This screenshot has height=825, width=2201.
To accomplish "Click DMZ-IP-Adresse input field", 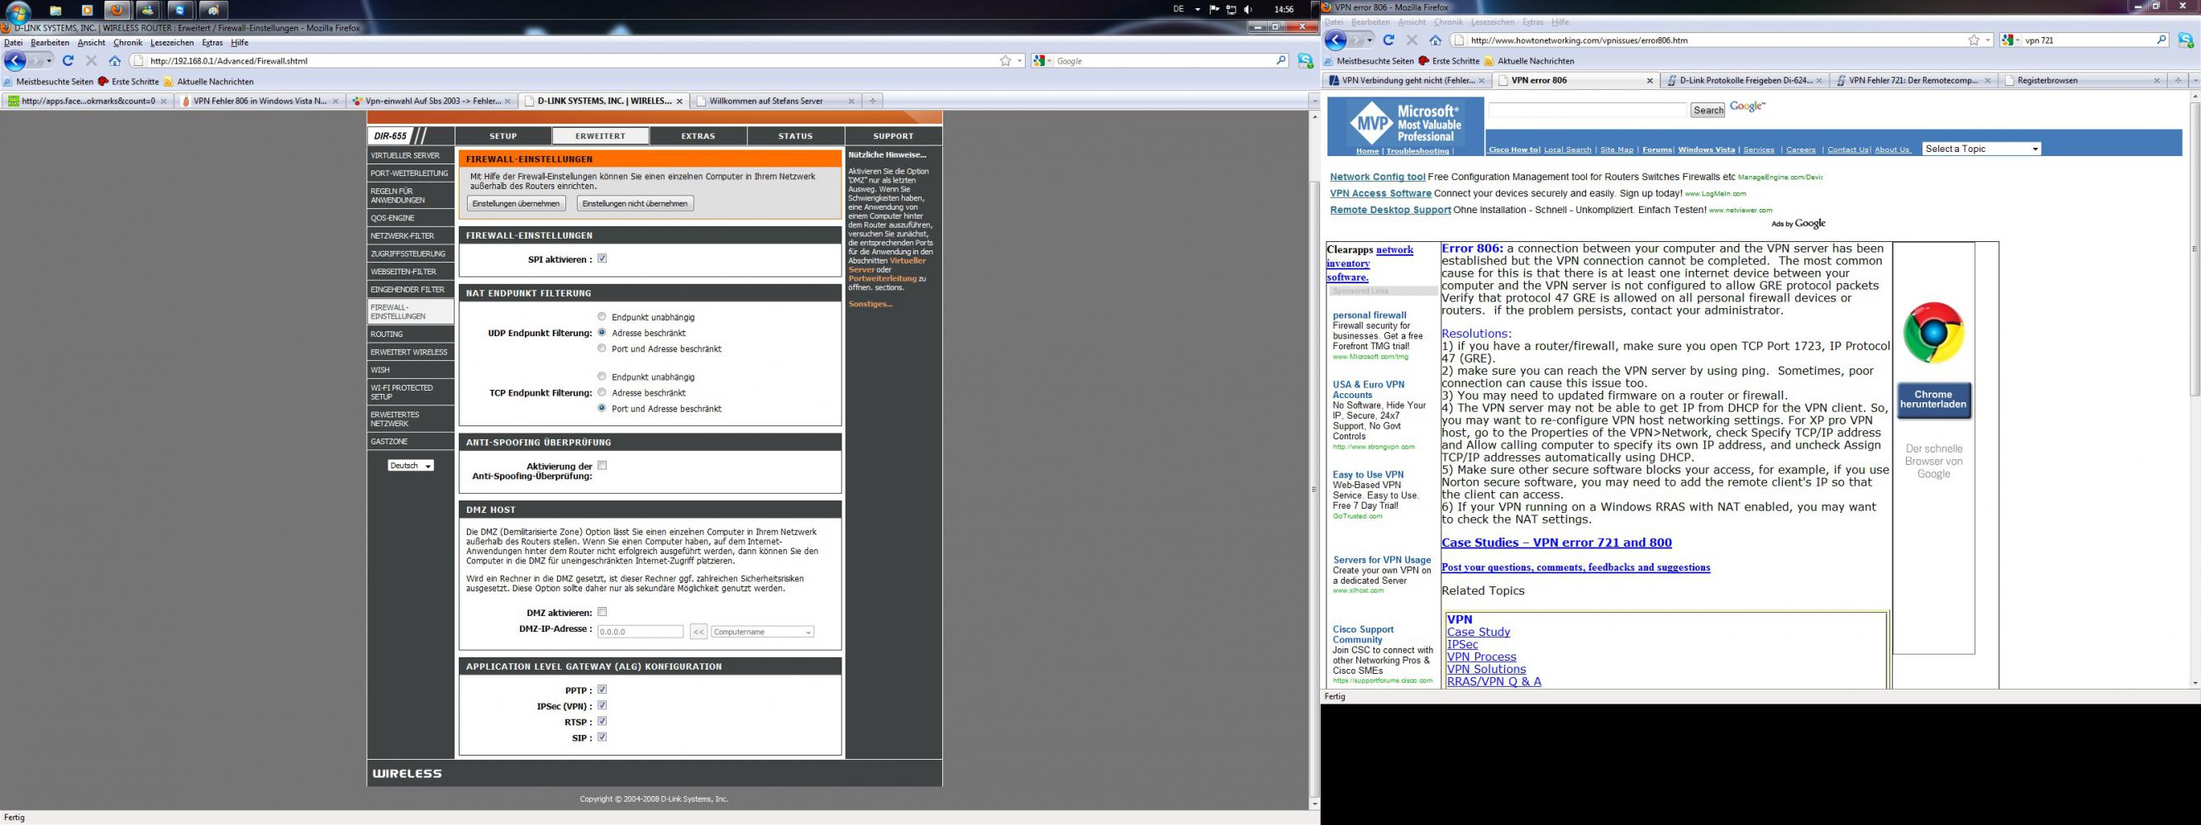I will pyautogui.click(x=640, y=632).
